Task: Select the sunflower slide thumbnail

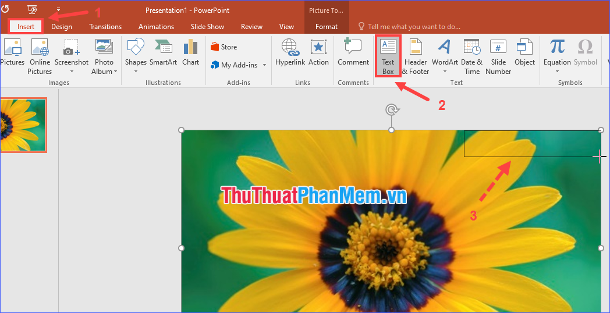Action: pyautogui.click(x=23, y=125)
